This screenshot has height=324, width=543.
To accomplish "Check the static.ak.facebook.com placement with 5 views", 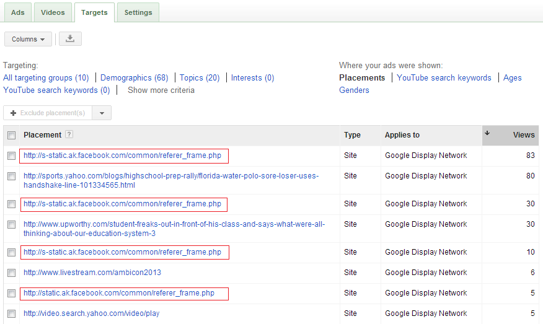I will (11, 293).
